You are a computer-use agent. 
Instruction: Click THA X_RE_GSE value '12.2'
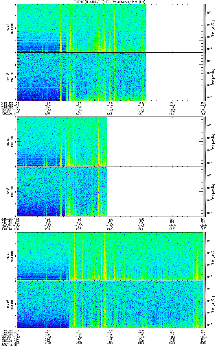[79, 103]
